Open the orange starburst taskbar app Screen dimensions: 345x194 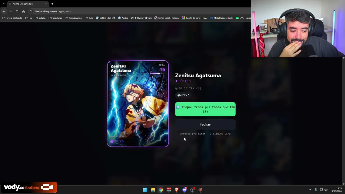[x=200, y=190]
